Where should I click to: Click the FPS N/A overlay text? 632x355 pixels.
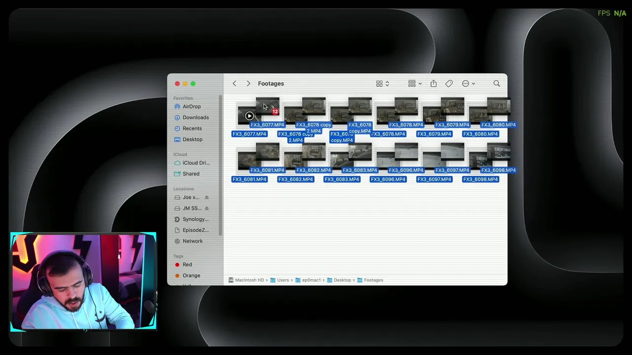click(612, 13)
